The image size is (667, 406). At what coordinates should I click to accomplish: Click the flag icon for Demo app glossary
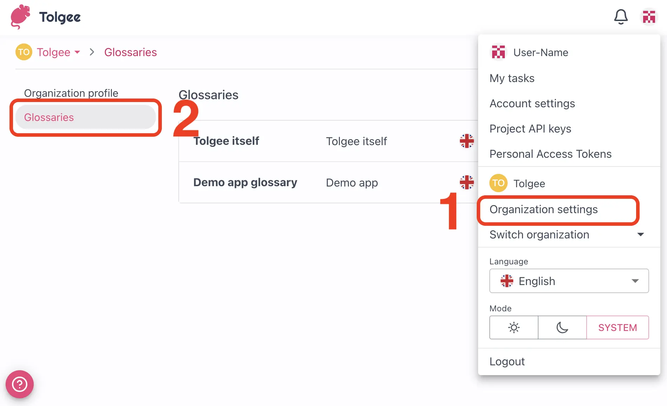coord(467,182)
